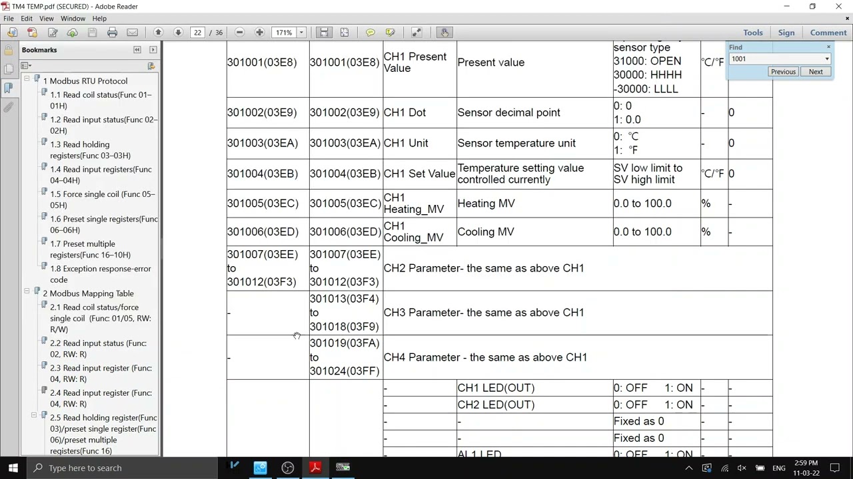Open bookmark 1.8 Exception response-error code
The image size is (853, 479).
tap(101, 274)
